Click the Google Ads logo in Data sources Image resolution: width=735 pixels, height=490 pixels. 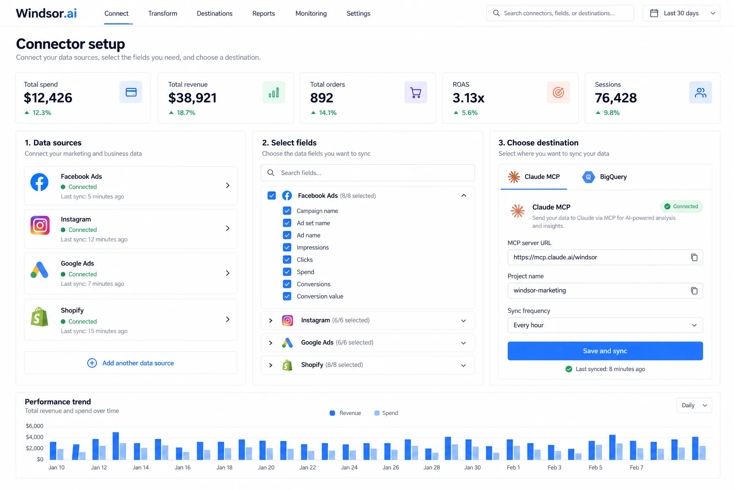40,270
